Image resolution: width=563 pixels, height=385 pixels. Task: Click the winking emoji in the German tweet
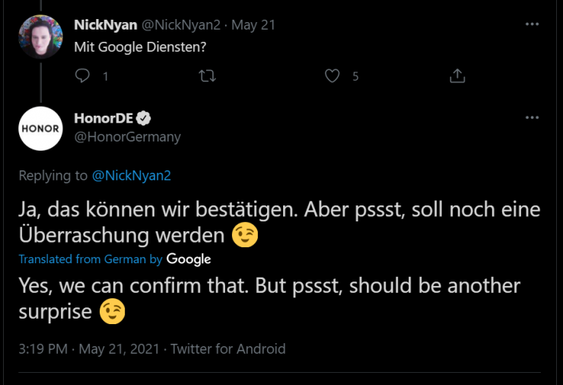[245, 235]
